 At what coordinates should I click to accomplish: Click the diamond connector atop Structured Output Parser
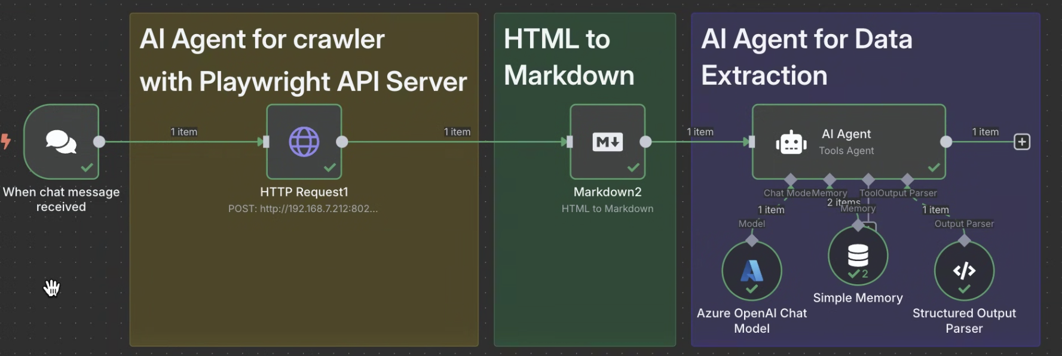coord(964,240)
